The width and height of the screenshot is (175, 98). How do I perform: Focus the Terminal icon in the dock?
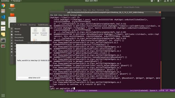(3, 40)
